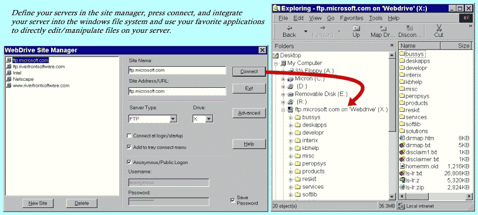The width and height of the screenshot is (478, 215).
Task: Select the ls-lr.z file icon
Action: pos(402,180)
